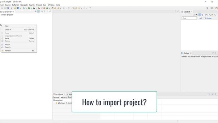Expand the Warnings (1 item) row
The height and width of the screenshot is (123, 218).
click(54, 103)
